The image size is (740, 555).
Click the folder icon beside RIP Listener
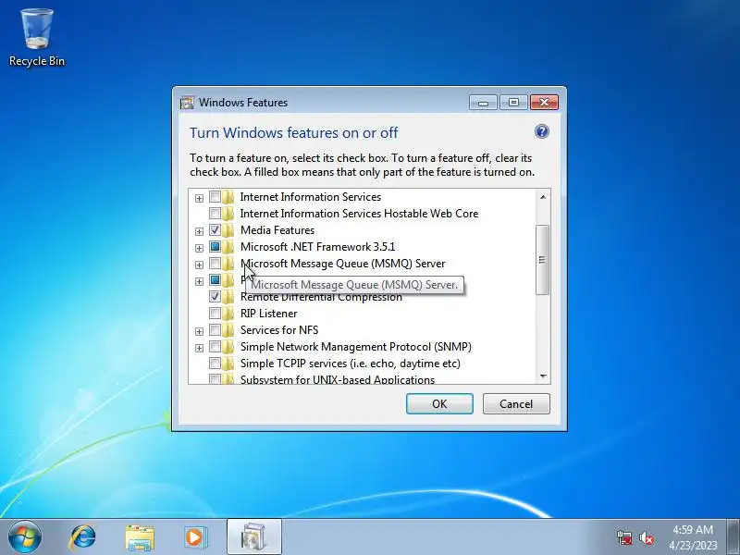228,314
